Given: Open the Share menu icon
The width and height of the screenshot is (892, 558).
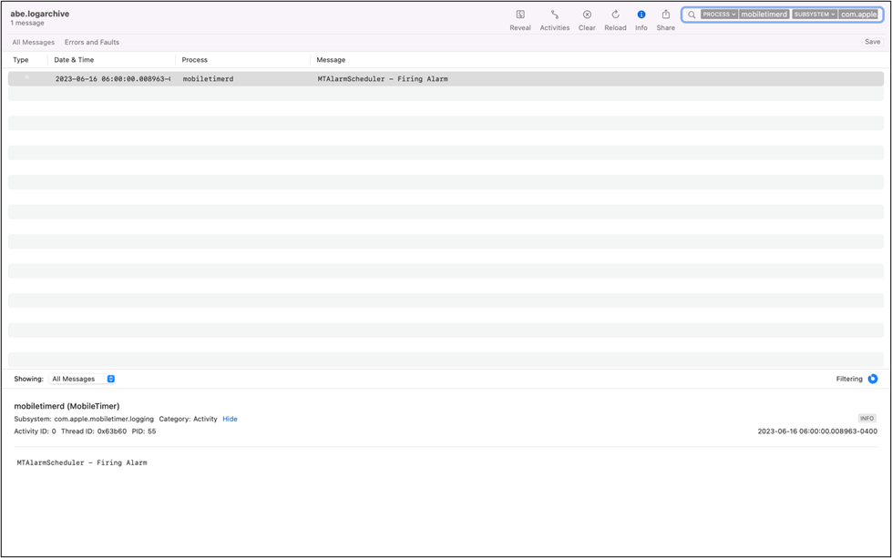Looking at the screenshot, I should tap(666, 15).
